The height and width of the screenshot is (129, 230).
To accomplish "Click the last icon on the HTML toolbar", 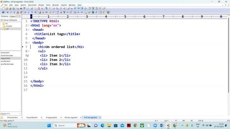I will point(108,12).
